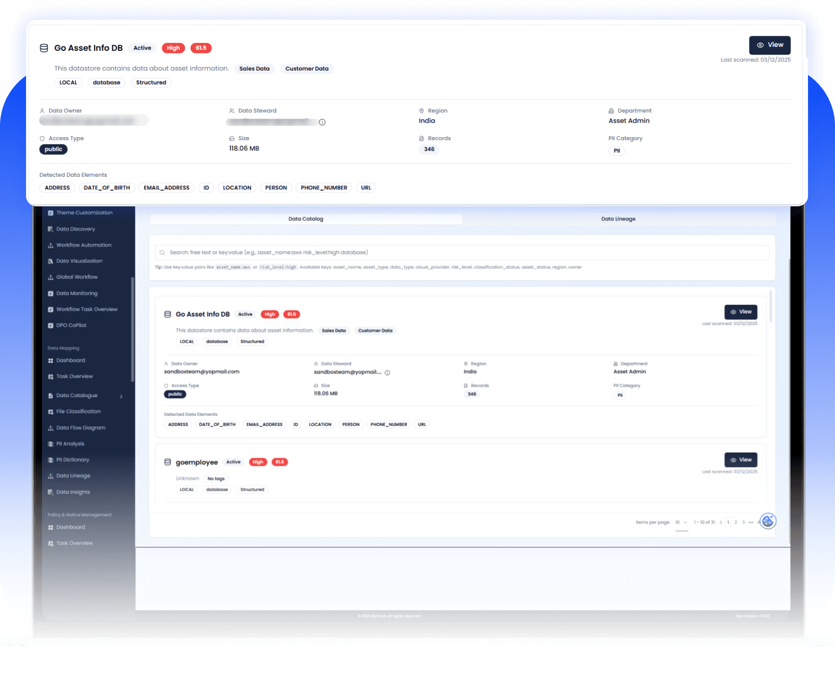
Task: Click Dashboard icon under Policy & Notice Management
Action: click(x=51, y=528)
